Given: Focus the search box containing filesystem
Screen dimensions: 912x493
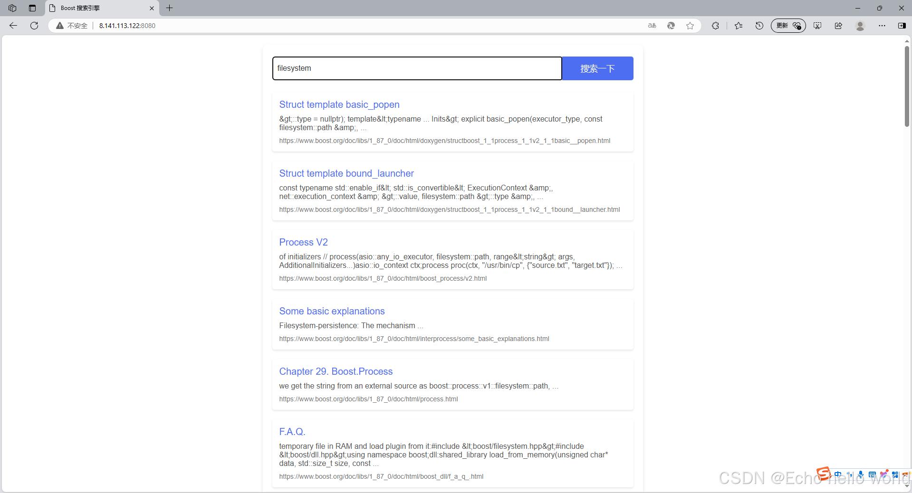Looking at the screenshot, I should tap(417, 68).
